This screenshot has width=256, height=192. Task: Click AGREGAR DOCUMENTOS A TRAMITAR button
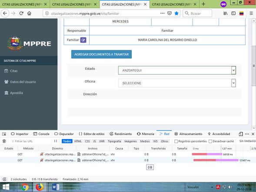(101, 54)
